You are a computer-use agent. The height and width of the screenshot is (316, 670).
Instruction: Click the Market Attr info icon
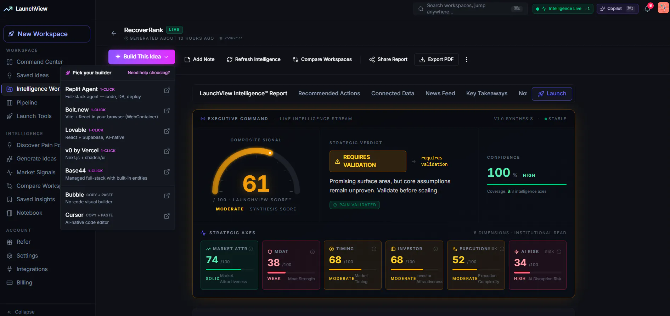251,249
